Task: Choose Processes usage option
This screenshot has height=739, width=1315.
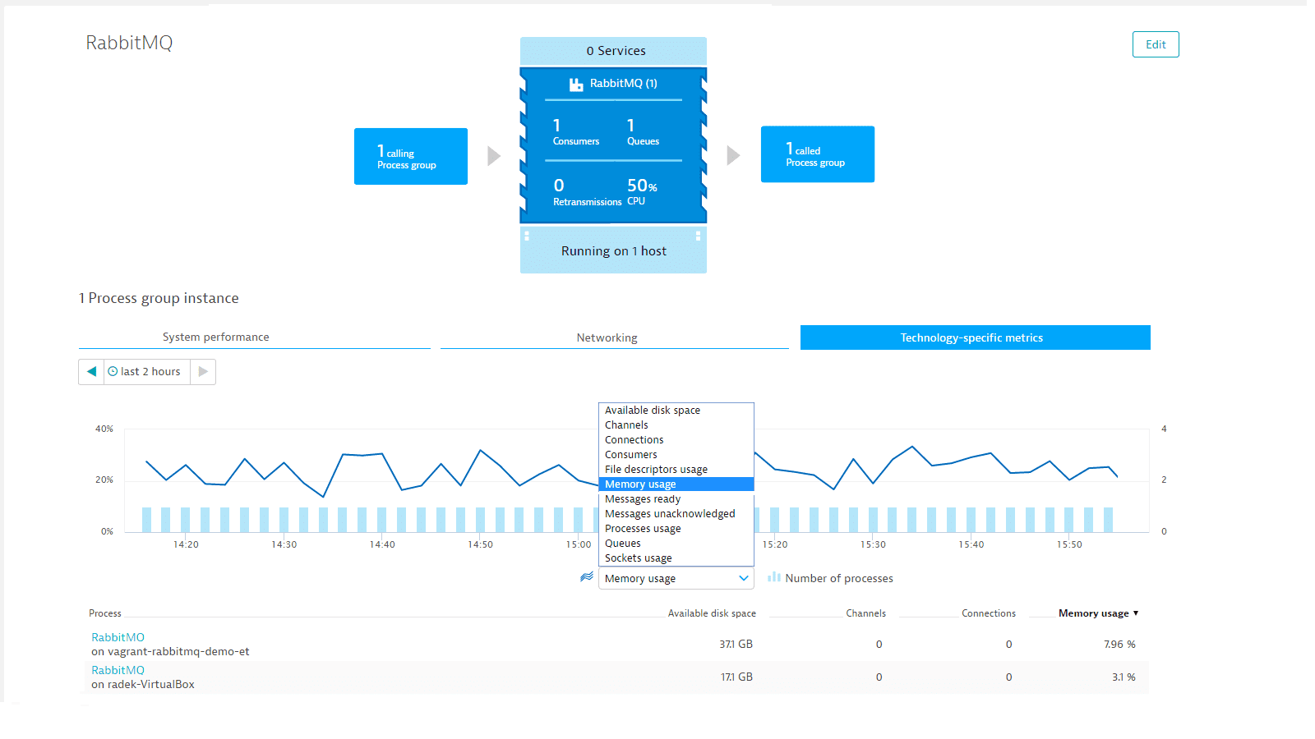Action: 676,529
